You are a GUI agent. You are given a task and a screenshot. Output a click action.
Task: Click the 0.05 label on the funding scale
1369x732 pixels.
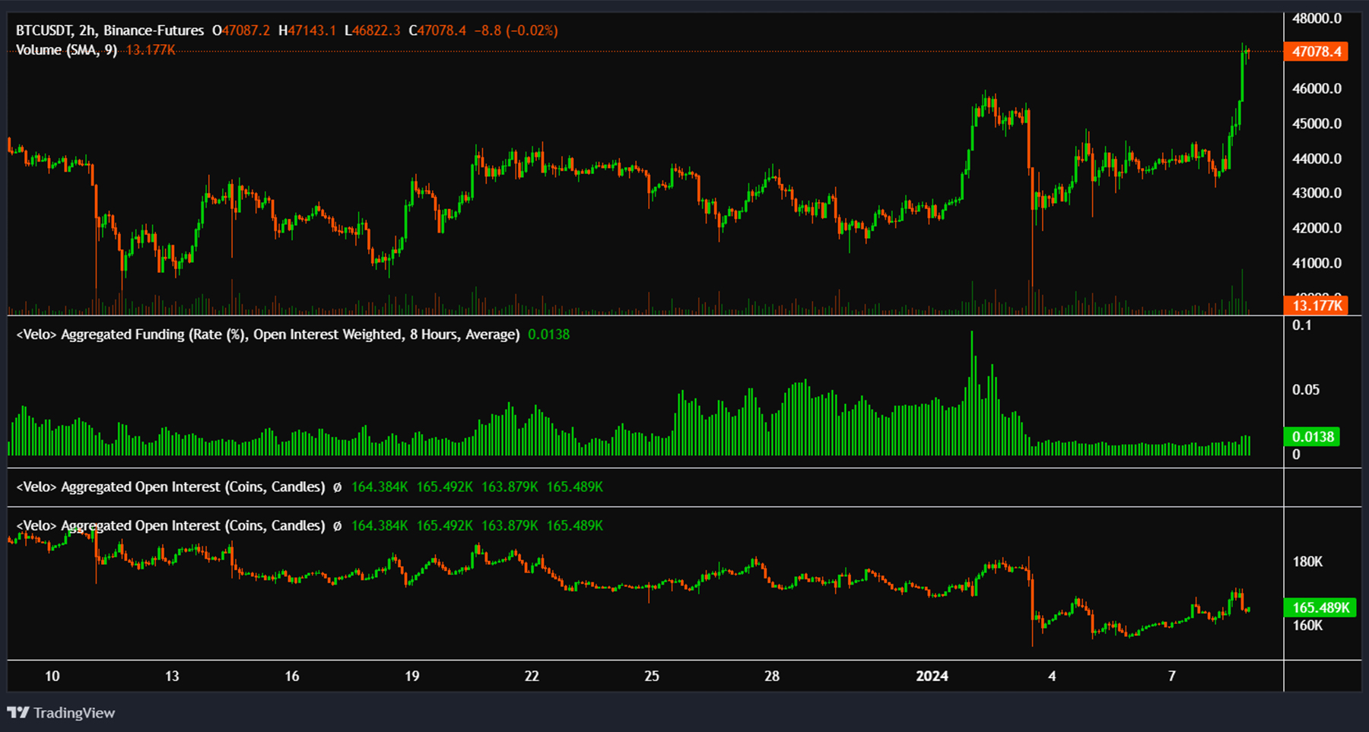(1305, 390)
